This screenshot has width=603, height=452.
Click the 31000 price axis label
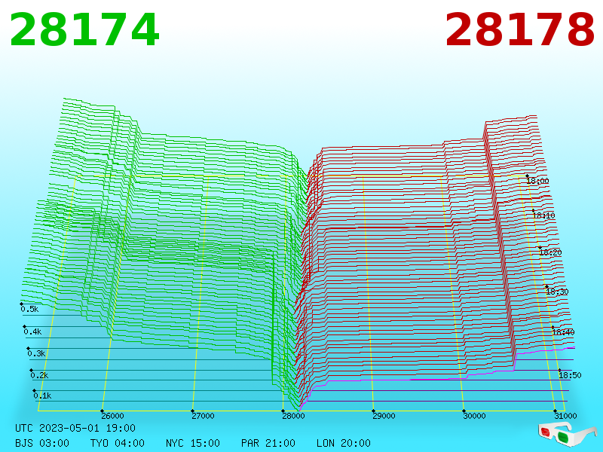565,416
